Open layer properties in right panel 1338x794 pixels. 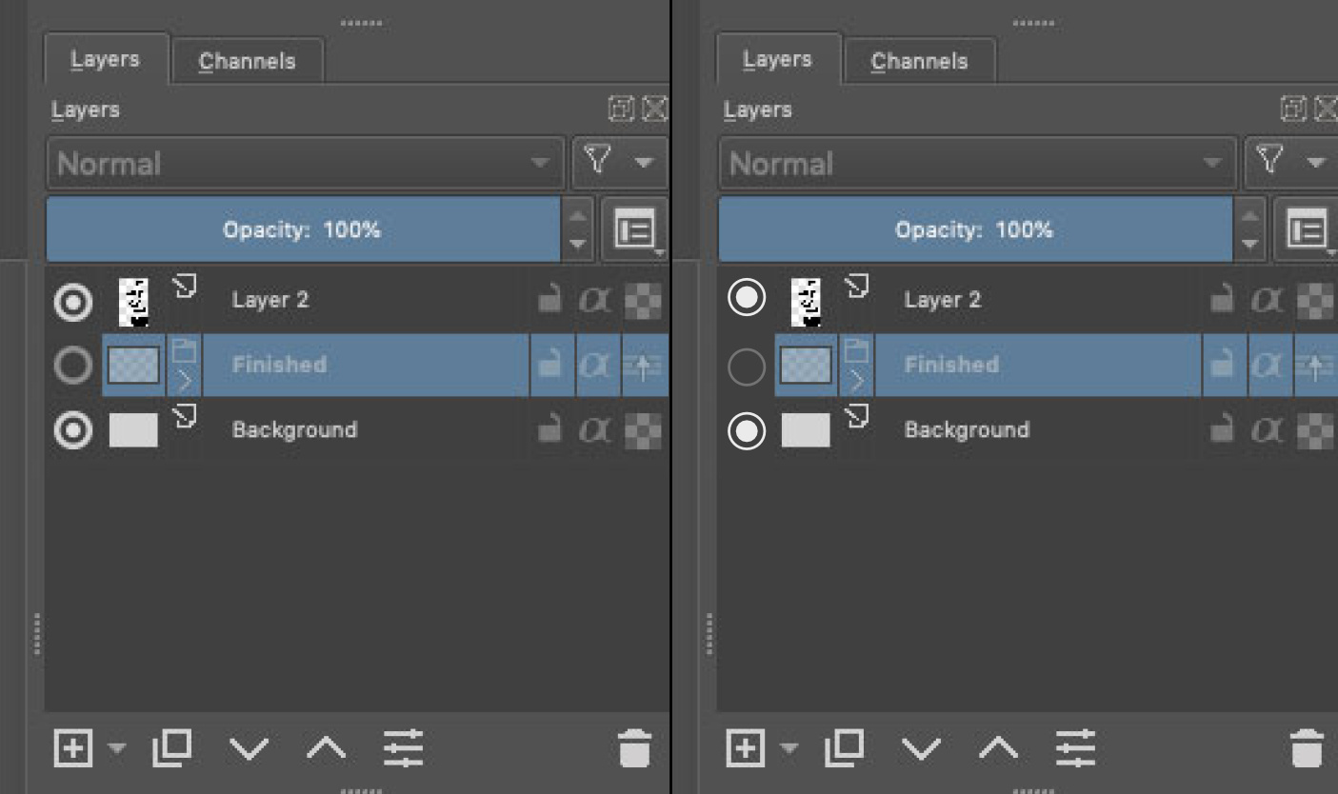tap(1075, 748)
